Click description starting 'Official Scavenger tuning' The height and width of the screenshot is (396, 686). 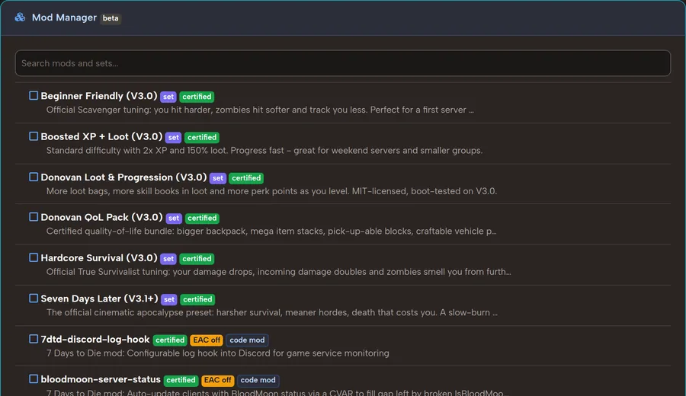[x=260, y=110]
